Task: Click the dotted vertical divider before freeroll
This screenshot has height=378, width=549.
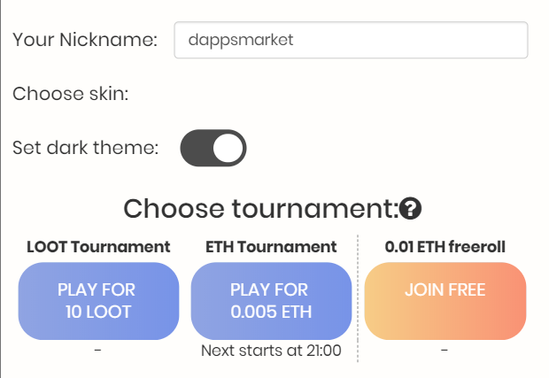Action: pos(358,298)
